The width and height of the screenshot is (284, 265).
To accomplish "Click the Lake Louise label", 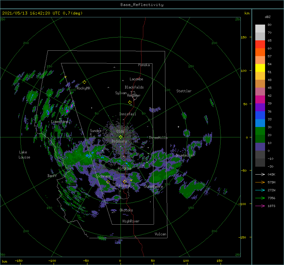I will click(24, 155).
